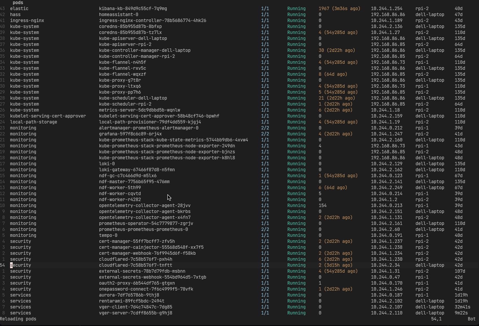
Task: Click the pods title at top
Action: (x=18, y=3)
